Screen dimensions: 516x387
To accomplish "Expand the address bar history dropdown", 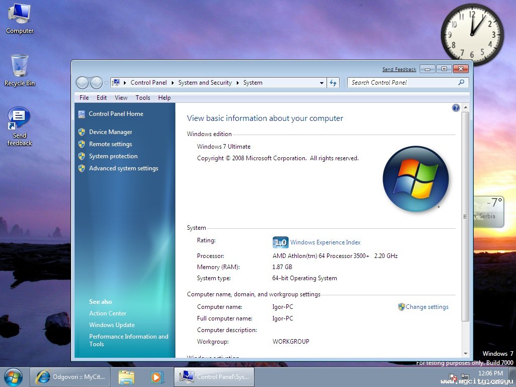I will click(x=321, y=83).
